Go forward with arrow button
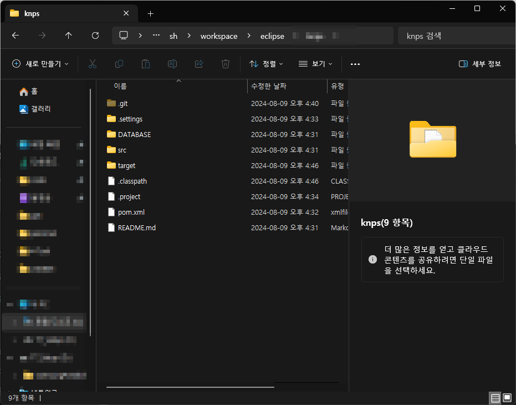 click(x=42, y=36)
